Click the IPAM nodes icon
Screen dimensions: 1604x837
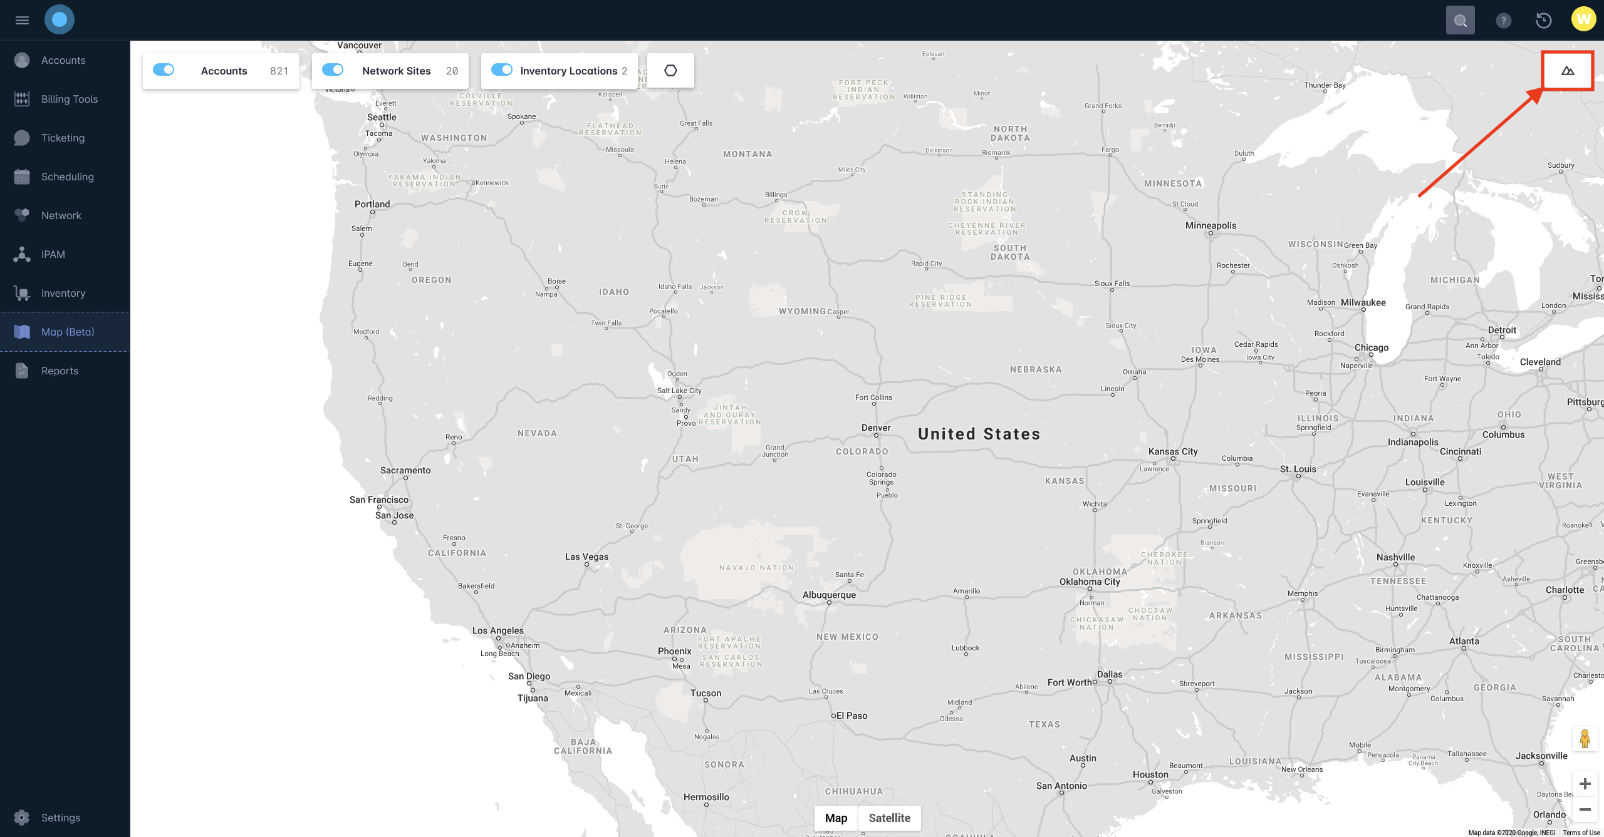(22, 254)
